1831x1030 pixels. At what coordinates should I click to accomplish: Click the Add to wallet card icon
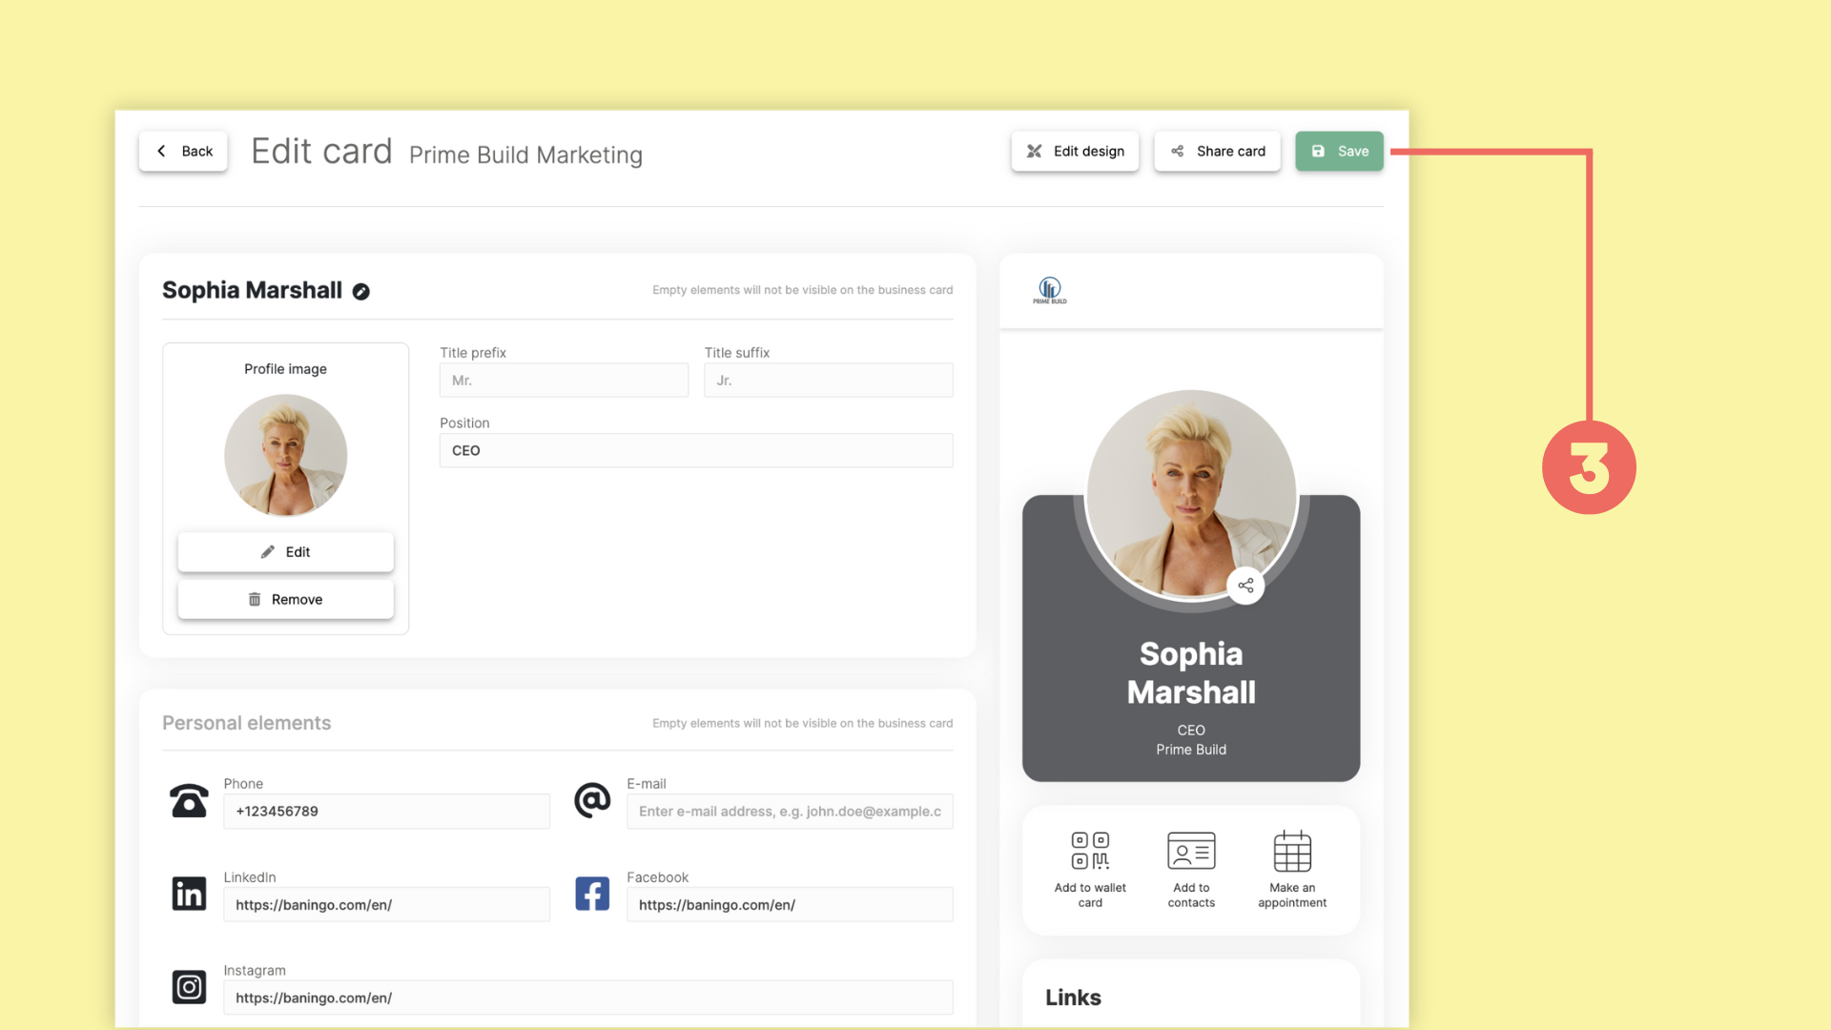pos(1090,851)
